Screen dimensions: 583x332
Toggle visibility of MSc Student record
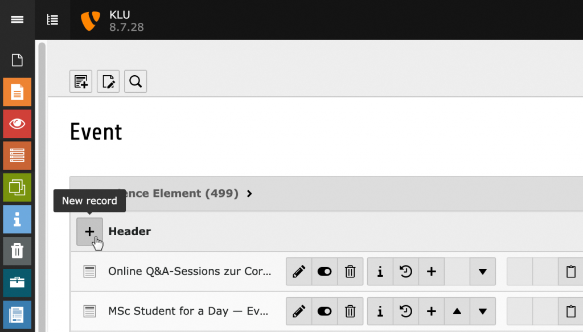point(325,311)
